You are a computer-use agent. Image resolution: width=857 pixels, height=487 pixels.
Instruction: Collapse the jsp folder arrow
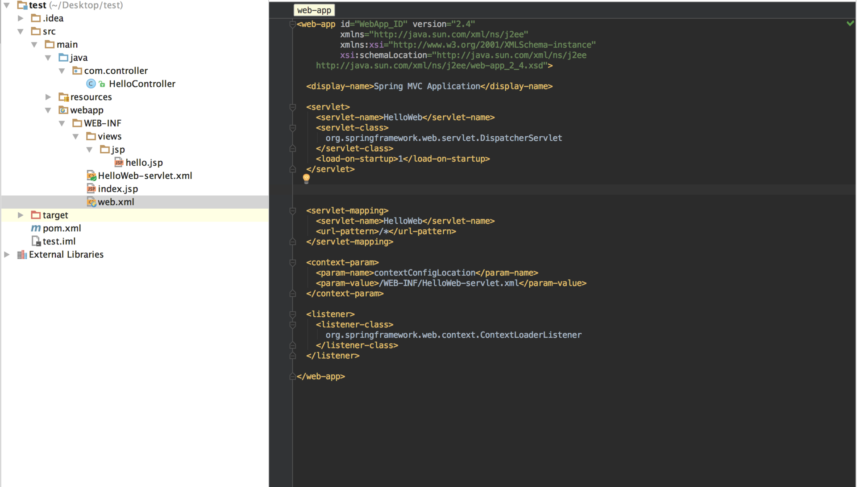pos(90,149)
